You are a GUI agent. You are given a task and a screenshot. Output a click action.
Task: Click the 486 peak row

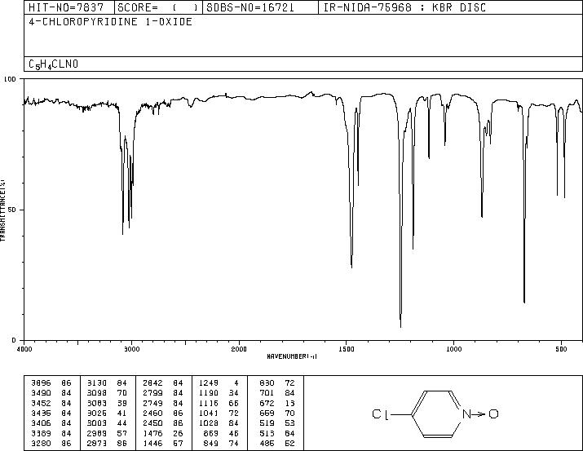point(277,444)
